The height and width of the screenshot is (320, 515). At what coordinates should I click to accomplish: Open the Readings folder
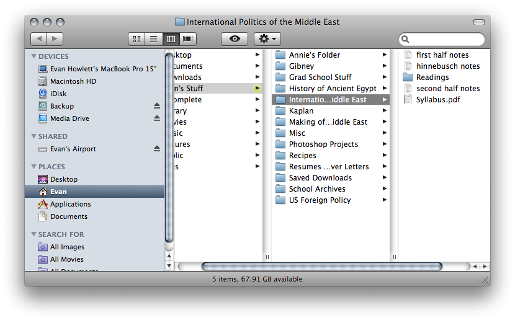[445, 77]
